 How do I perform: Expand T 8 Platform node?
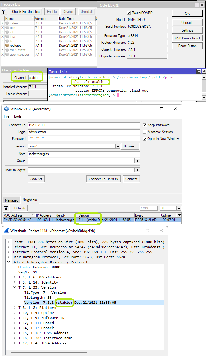[15, 308]
